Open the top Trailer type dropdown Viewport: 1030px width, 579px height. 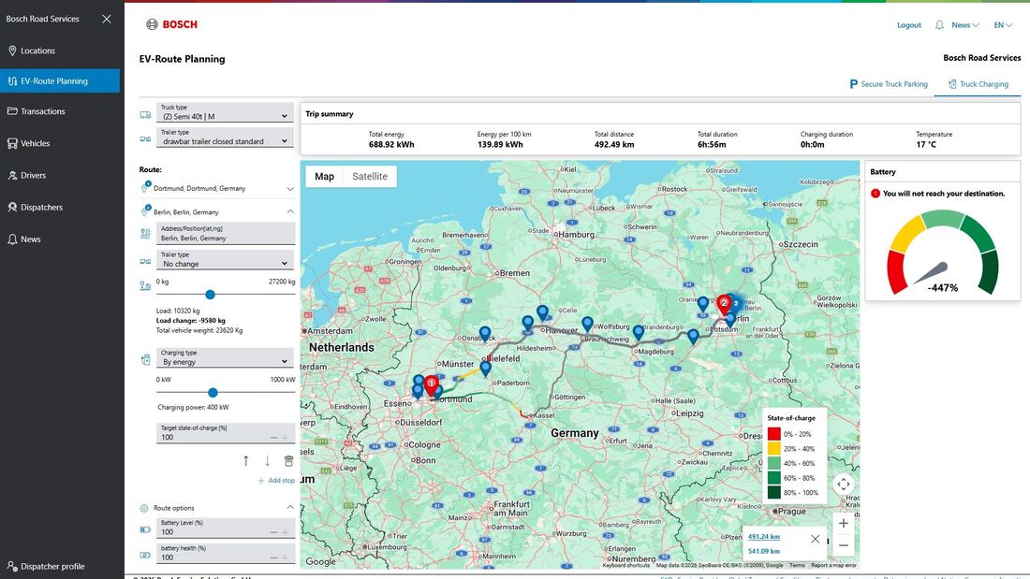tap(225, 138)
